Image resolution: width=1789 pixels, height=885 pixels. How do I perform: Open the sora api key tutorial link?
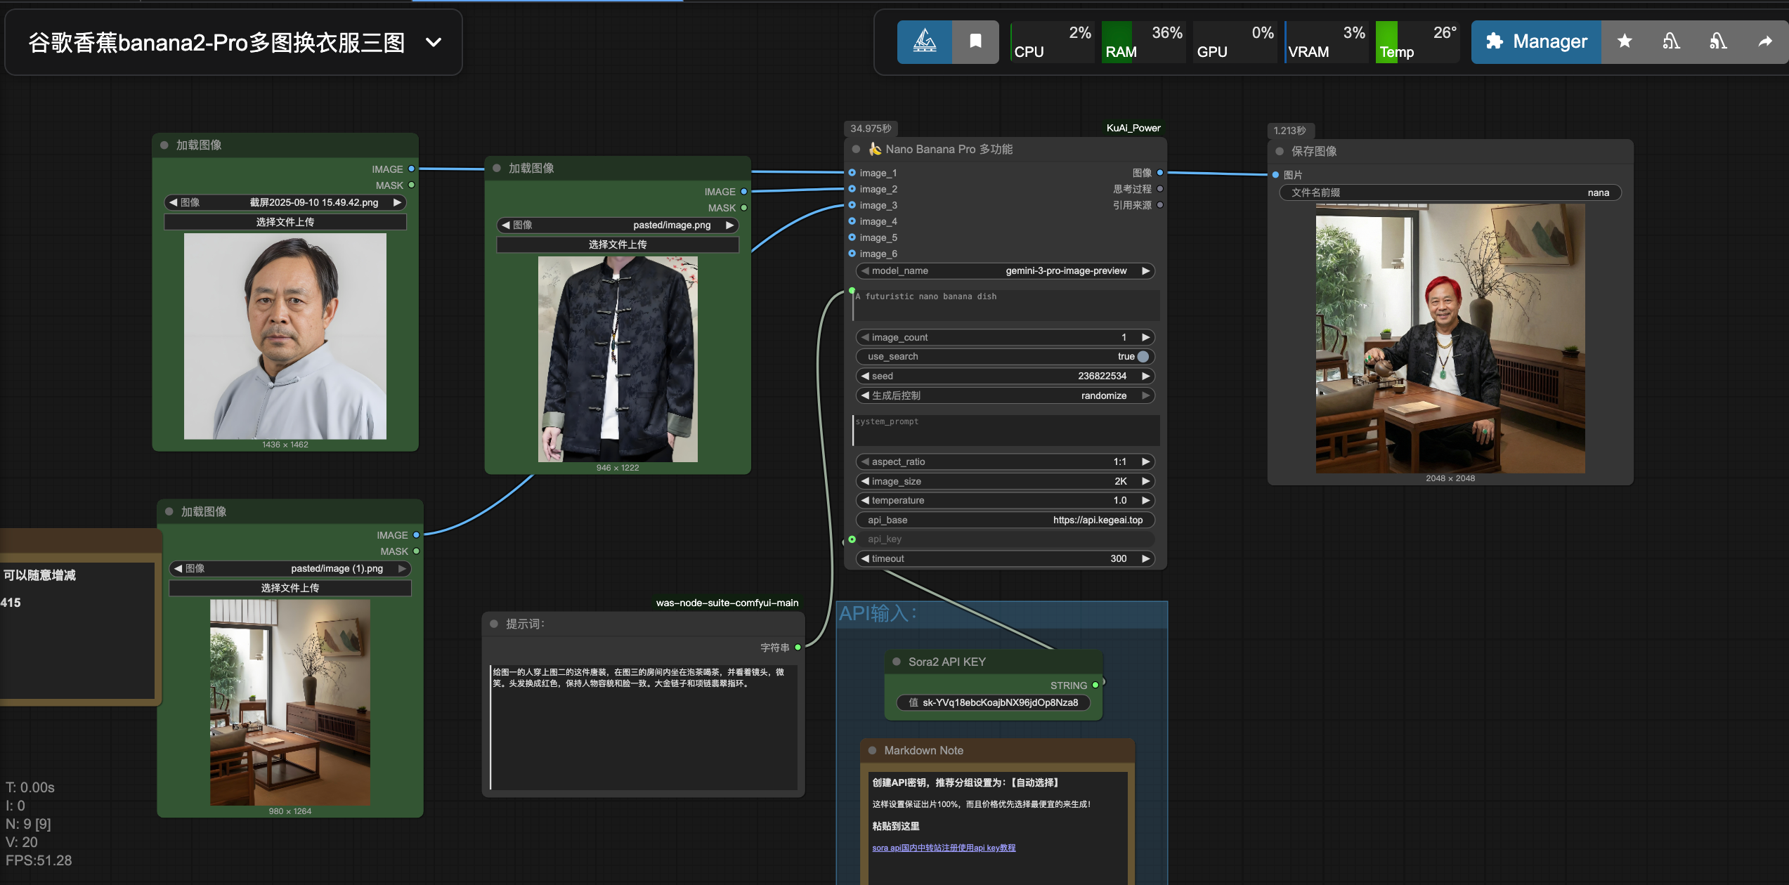tap(944, 848)
